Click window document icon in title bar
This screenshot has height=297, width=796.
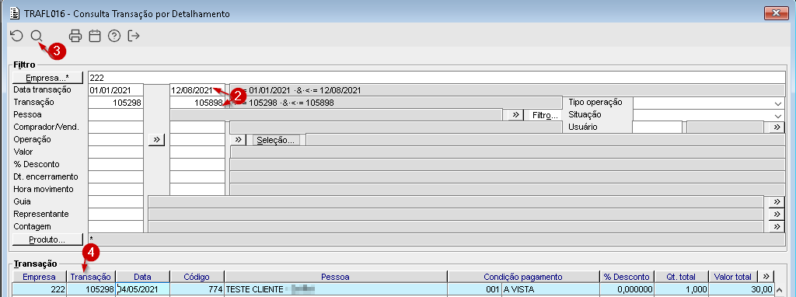click(15, 13)
